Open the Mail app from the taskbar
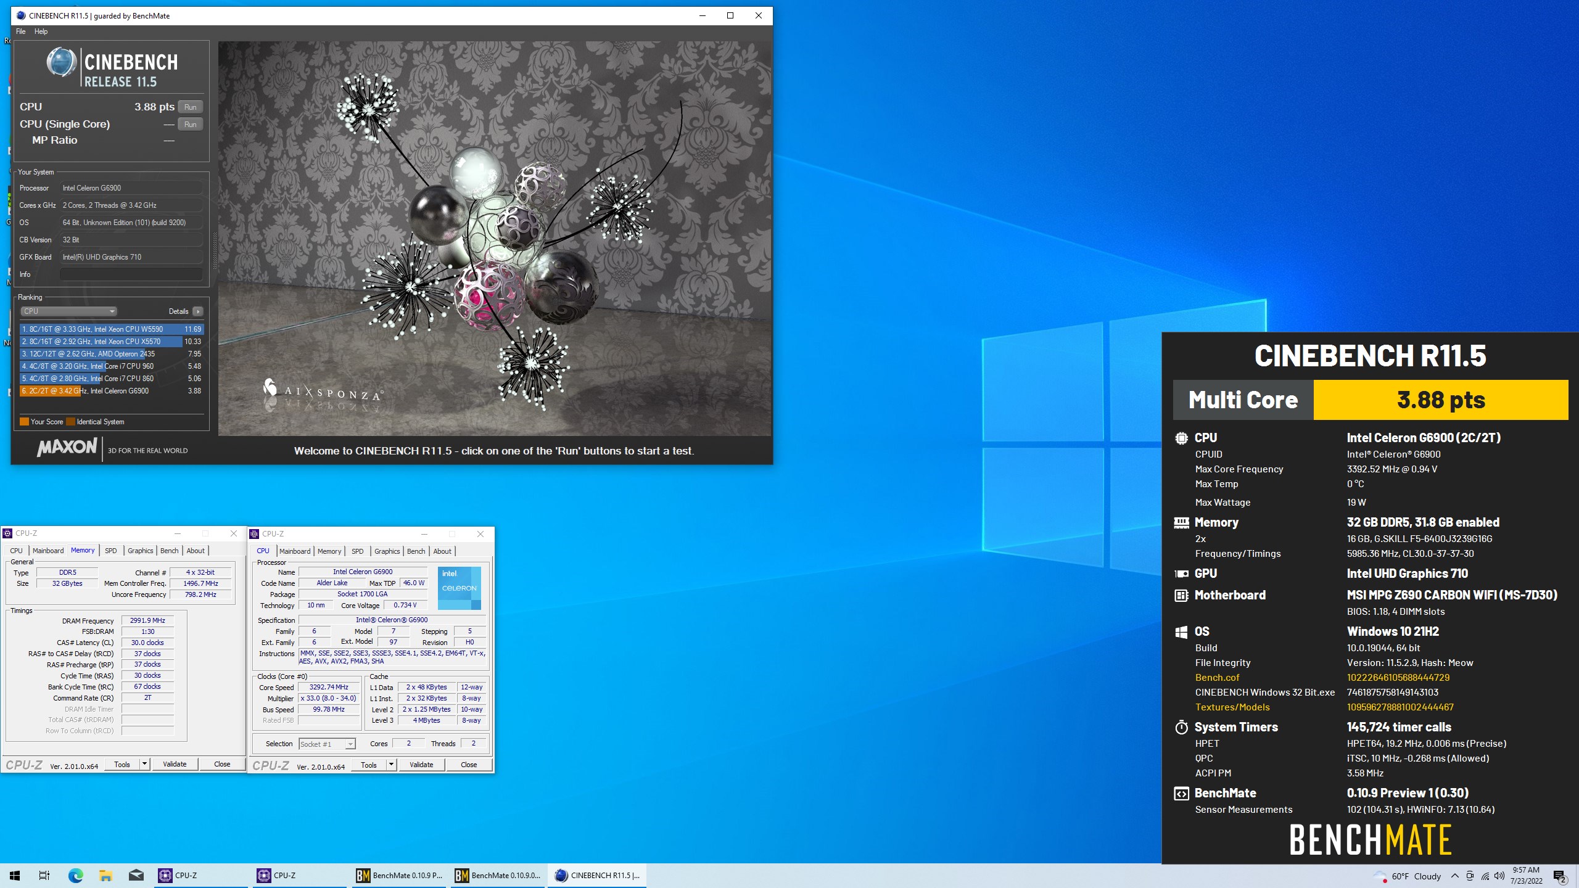Screen dimensions: 1579x888 coord(136,876)
